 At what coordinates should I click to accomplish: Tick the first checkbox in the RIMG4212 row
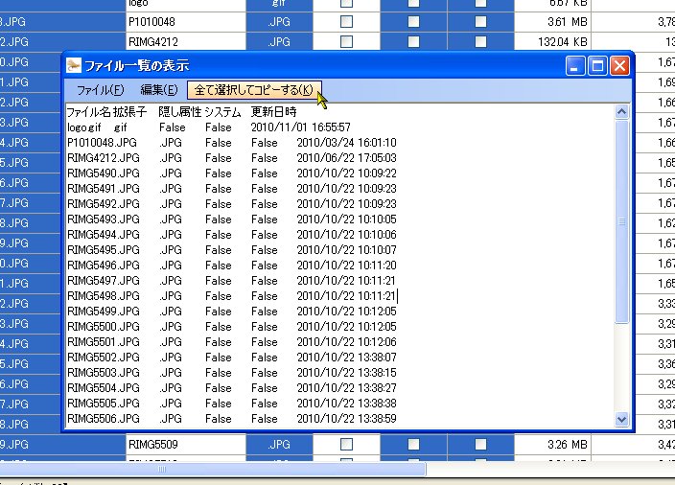346,42
